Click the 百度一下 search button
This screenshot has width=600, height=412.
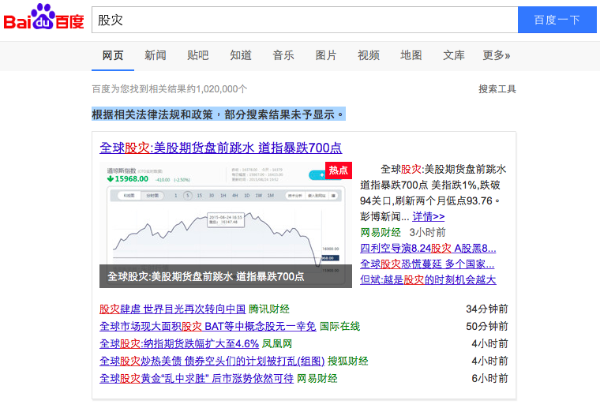click(x=557, y=20)
